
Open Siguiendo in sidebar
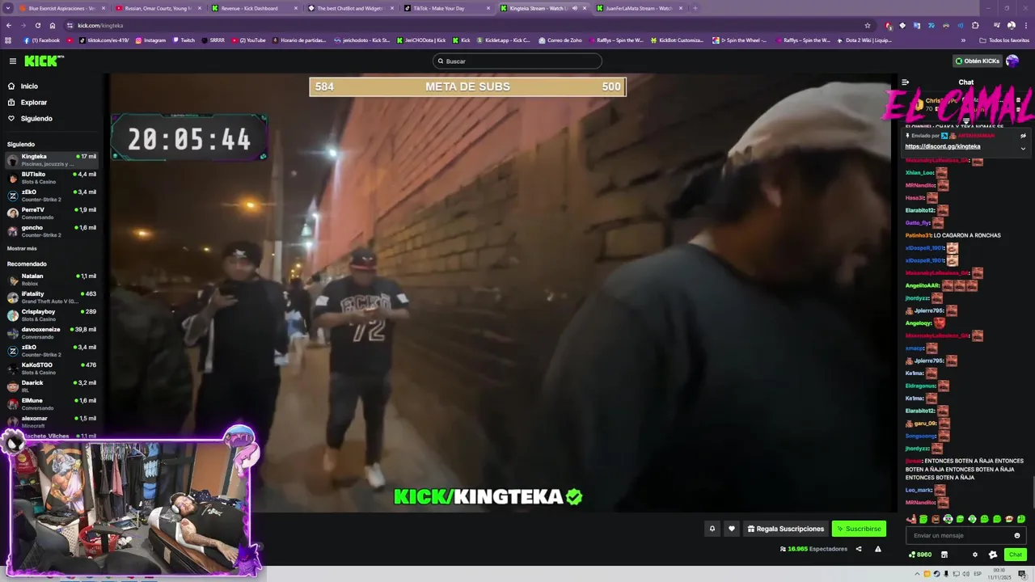click(x=36, y=119)
